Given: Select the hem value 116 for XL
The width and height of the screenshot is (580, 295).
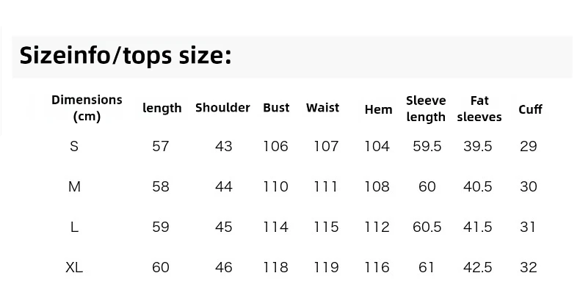Looking at the screenshot, I should (377, 267).
